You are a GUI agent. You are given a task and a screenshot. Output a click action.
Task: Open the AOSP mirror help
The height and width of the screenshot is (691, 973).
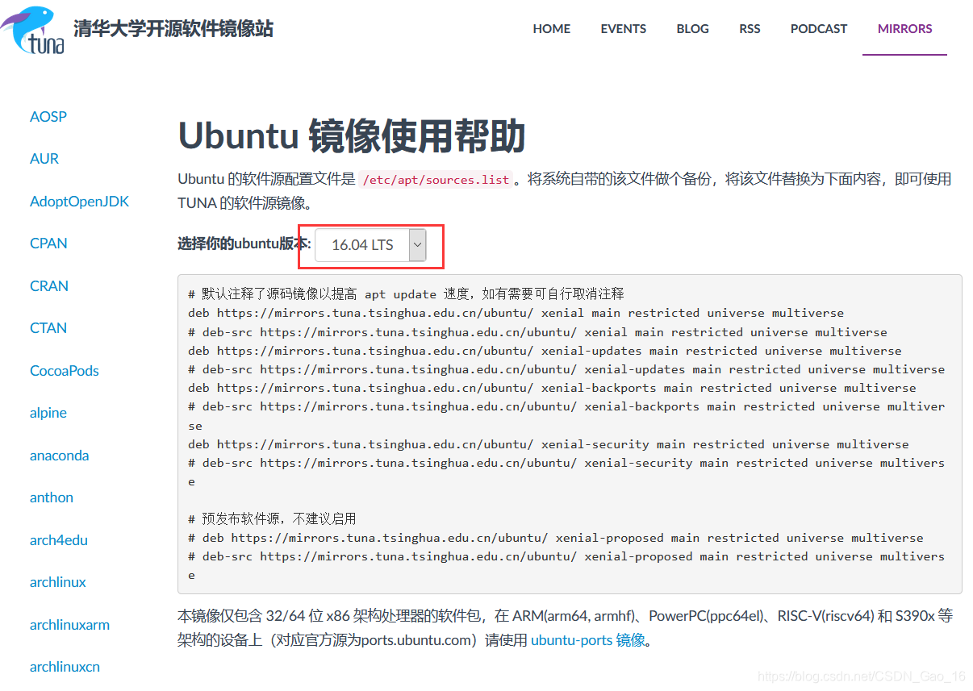point(48,117)
